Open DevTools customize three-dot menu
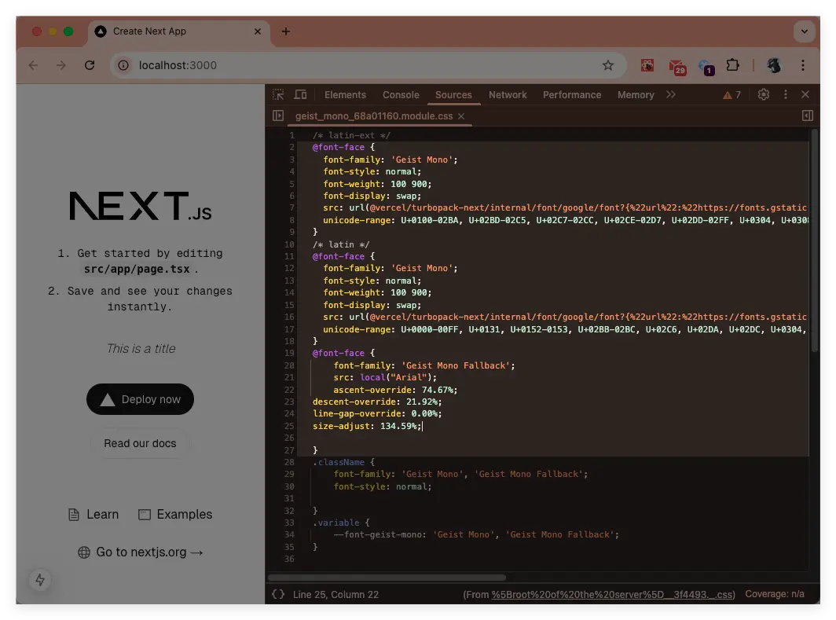The image size is (836, 620). point(786,94)
